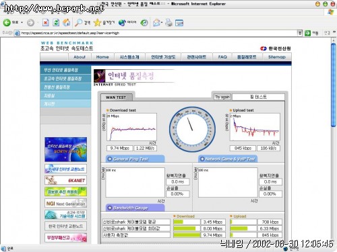Select first sidebar item 무선 인터넷 품질측정
The height and width of the screenshot is (252, 337).
(65, 70)
